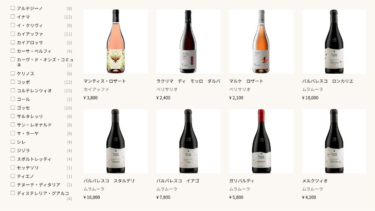The height and width of the screenshot is (211, 375).
Task: Check the アルテジーノ filter checkbox
Action: pyautogui.click(x=12, y=8)
